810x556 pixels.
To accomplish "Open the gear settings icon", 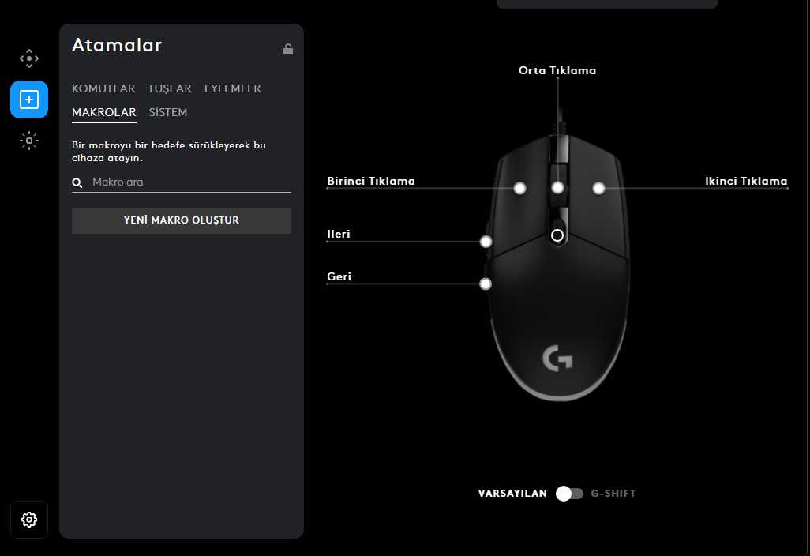I will 29,520.
